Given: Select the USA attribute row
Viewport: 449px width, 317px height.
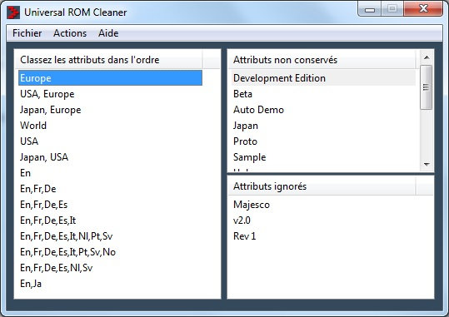Looking at the screenshot, I should (110, 141).
